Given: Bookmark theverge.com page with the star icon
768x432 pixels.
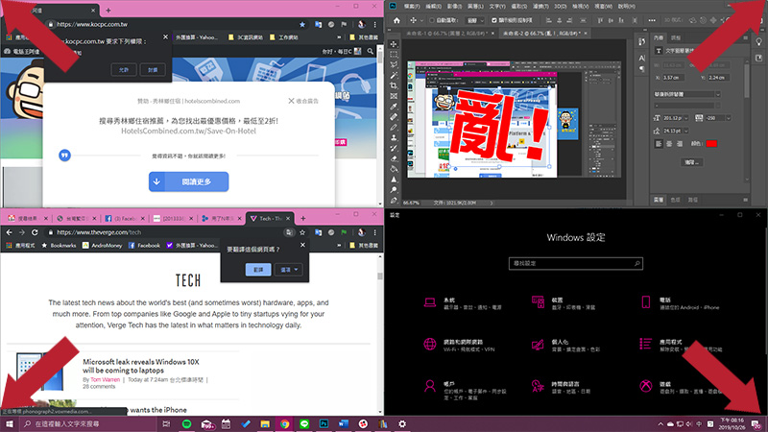Looking at the screenshot, I should (x=302, y=232).
